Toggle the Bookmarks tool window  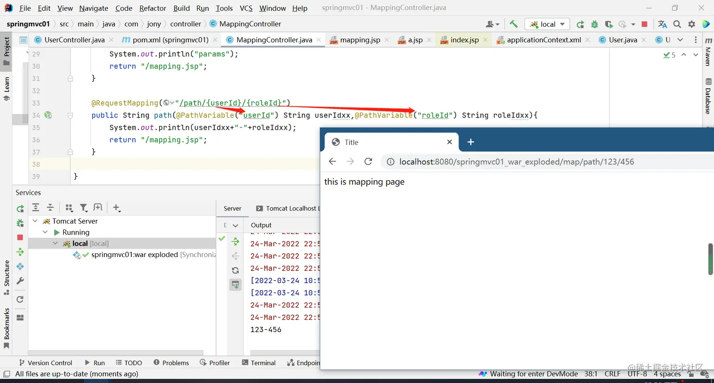tap(7, 328)
